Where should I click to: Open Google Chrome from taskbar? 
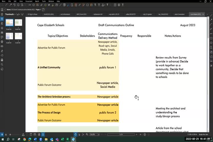click(x=25, y=139)
